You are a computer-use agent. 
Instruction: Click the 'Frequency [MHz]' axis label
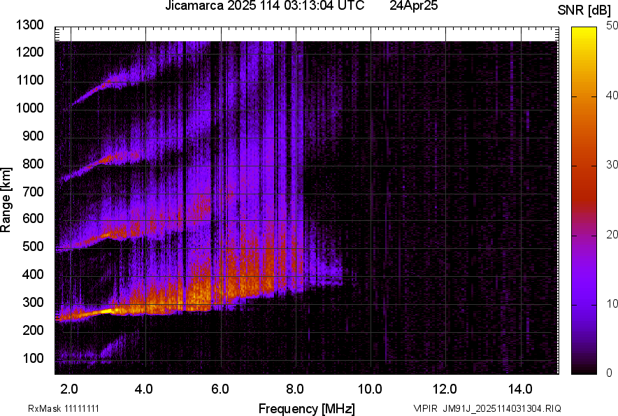pyautogui.click(x=307, y=408)
